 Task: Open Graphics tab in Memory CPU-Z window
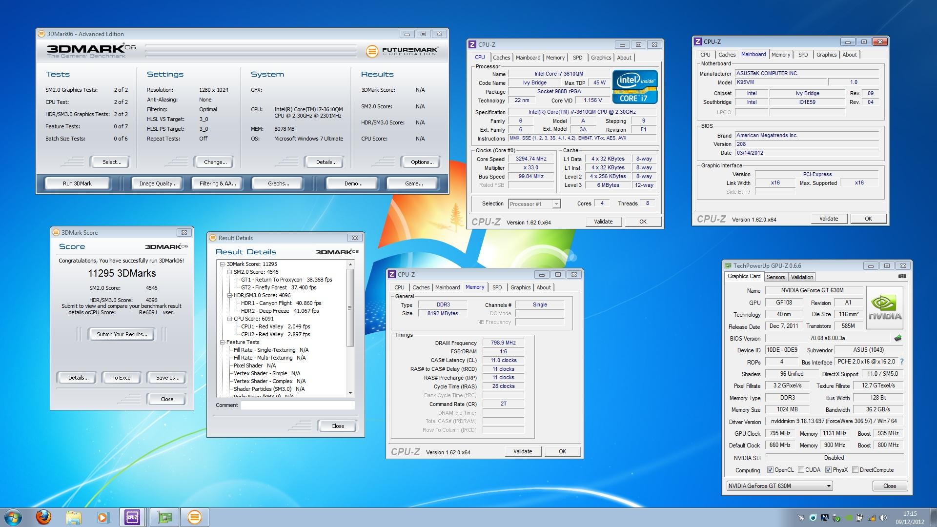click(x=520, y=287)
